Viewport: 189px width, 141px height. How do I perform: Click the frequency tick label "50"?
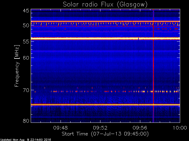point(26,26)
